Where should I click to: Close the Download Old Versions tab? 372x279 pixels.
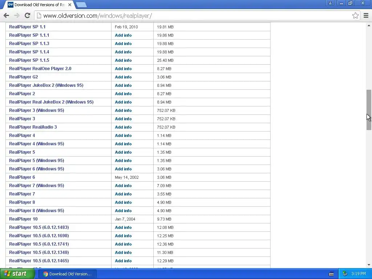pos(70,5)
